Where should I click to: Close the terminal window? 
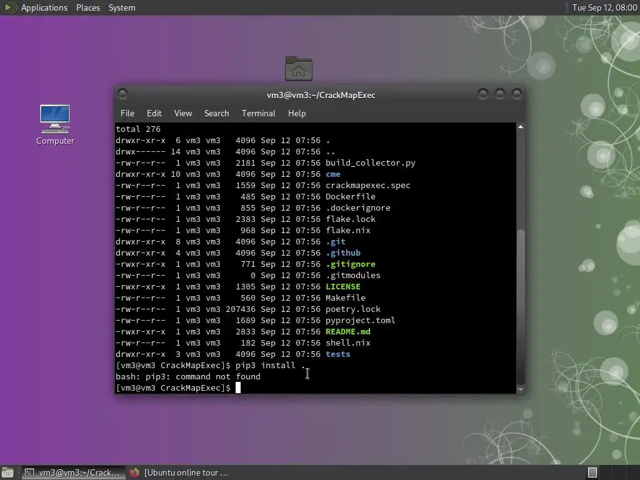pos(517,94)
